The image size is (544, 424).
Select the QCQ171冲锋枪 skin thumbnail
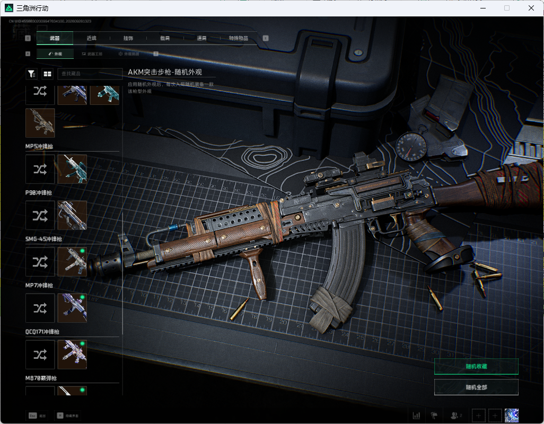pyautogui.click(x=72, y=355)
